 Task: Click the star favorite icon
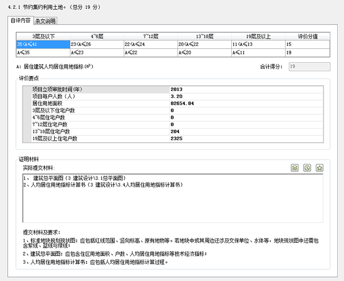320,168
